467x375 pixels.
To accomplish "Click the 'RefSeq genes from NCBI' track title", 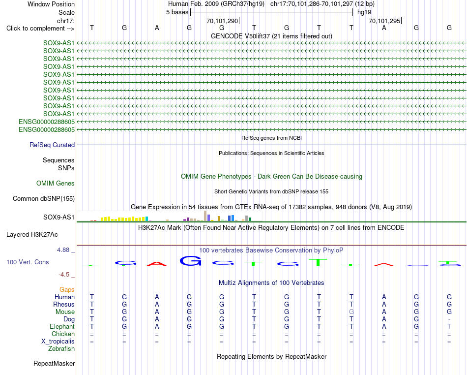I will pos(271,138).
